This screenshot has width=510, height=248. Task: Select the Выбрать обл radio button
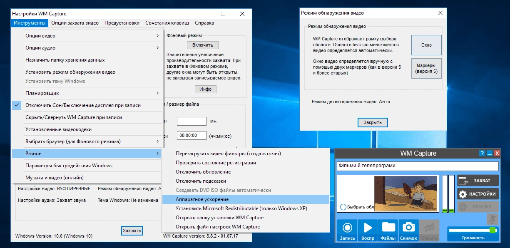(343, 207)
